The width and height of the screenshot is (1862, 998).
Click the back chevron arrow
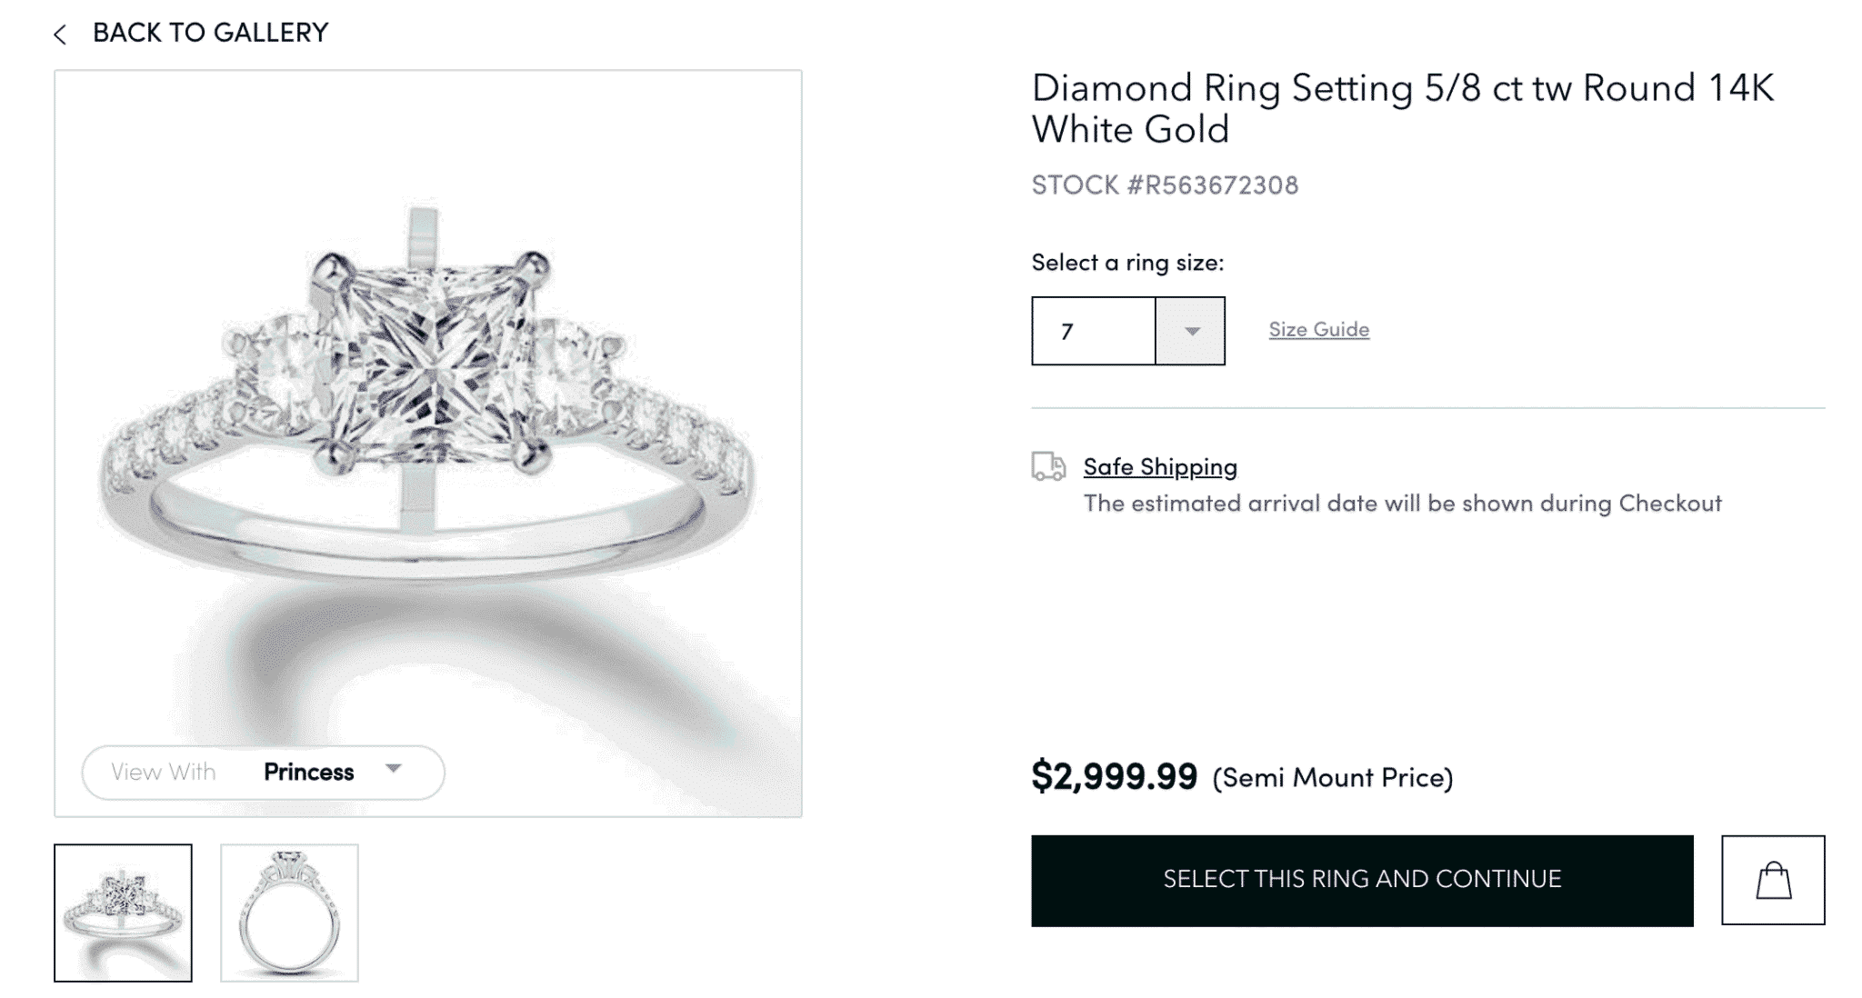coord(60,34)
